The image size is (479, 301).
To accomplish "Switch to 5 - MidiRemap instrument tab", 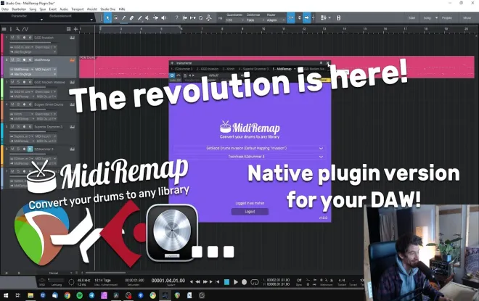I will (x=282, y=70).
